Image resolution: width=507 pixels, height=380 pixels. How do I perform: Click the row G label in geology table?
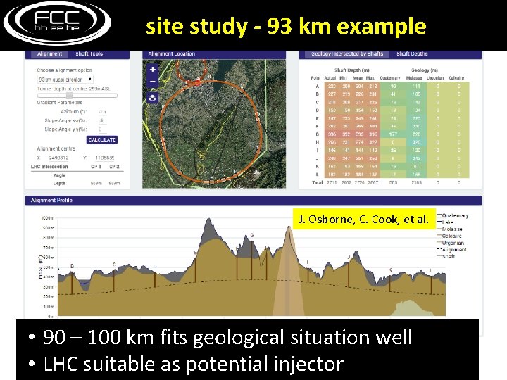click(317, 134)
